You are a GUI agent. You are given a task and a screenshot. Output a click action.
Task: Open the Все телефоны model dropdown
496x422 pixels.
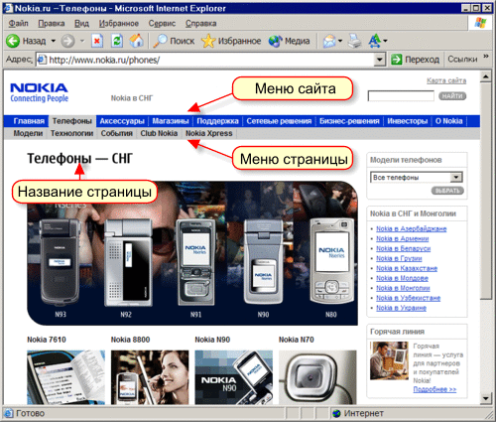pos(456,178)
